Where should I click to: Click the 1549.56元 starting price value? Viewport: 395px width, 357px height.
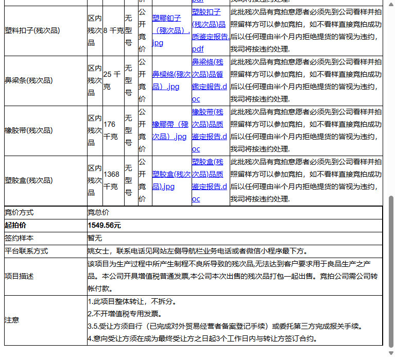105,225
